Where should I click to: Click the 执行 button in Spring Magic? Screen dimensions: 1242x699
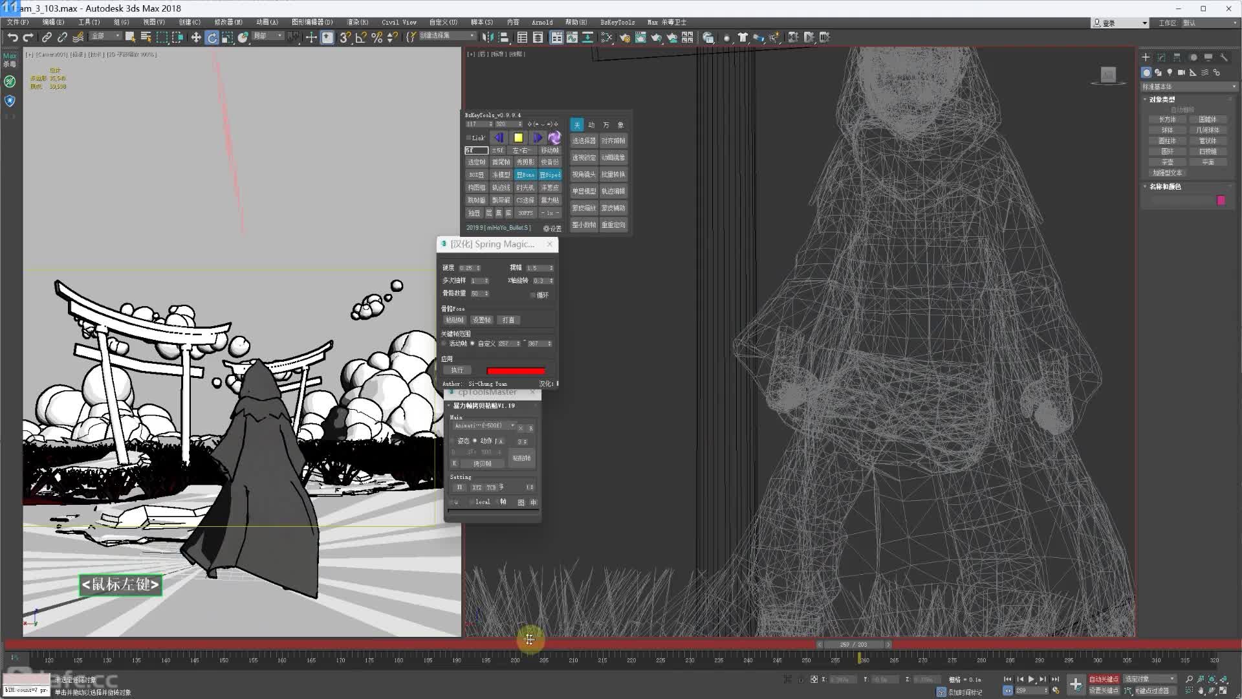[x=457, y=370]
